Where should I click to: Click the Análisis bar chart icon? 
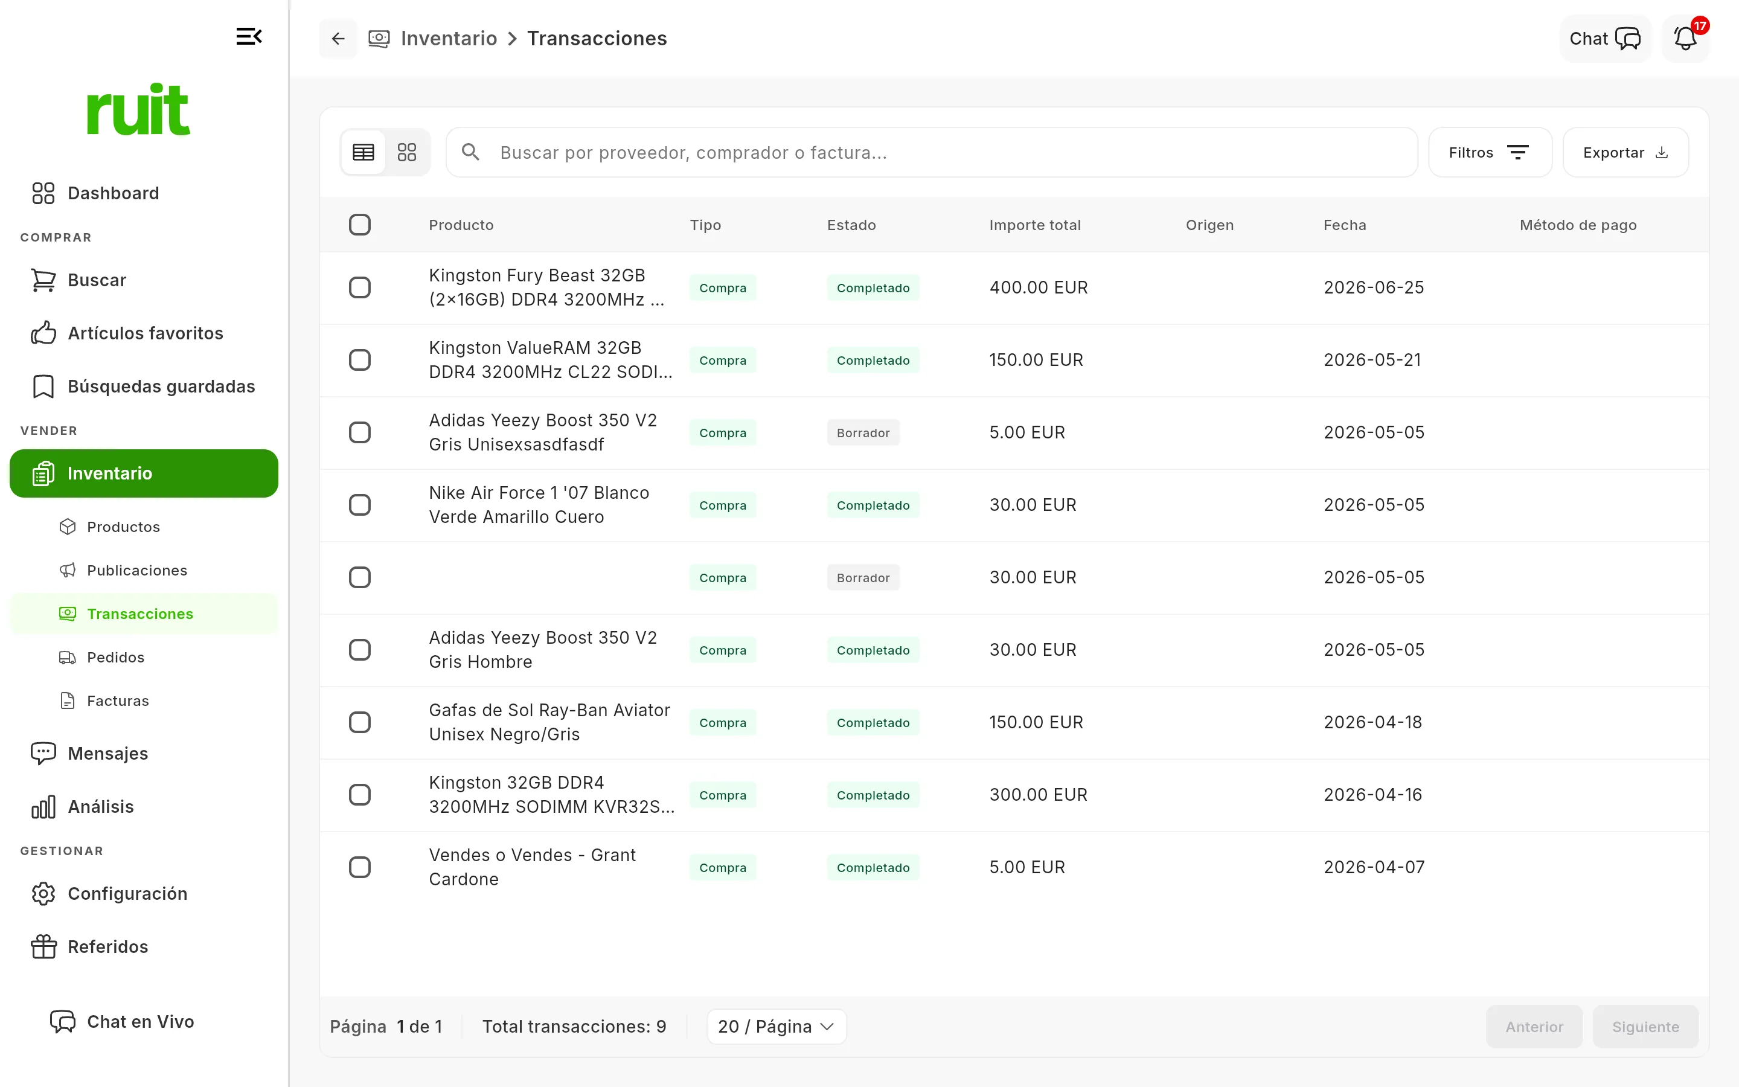43,807
